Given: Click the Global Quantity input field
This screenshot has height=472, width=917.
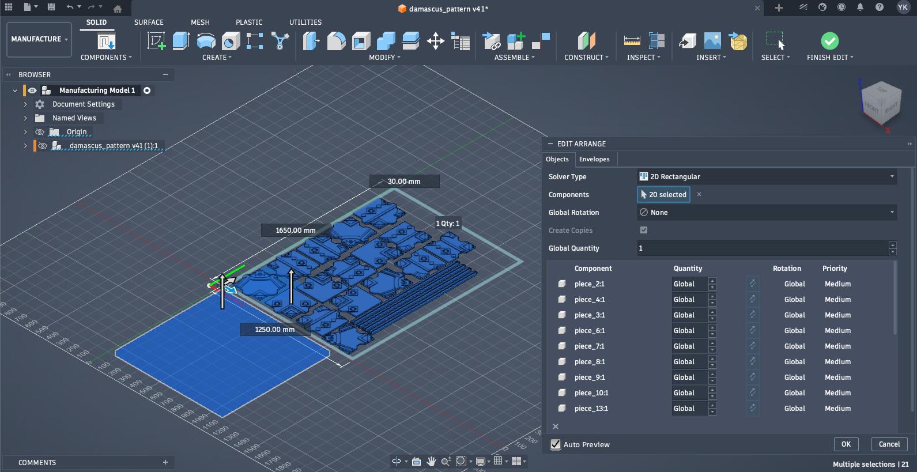Looking at the screenshot, I should coord(762,248).
